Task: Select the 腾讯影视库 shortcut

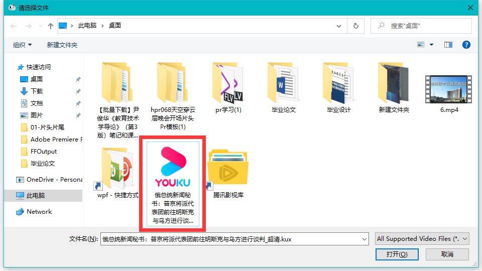Action: coord(228,173)
